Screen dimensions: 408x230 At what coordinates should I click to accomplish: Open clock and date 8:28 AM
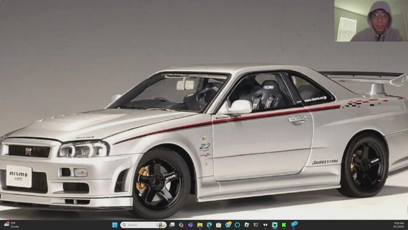(399, 225)
